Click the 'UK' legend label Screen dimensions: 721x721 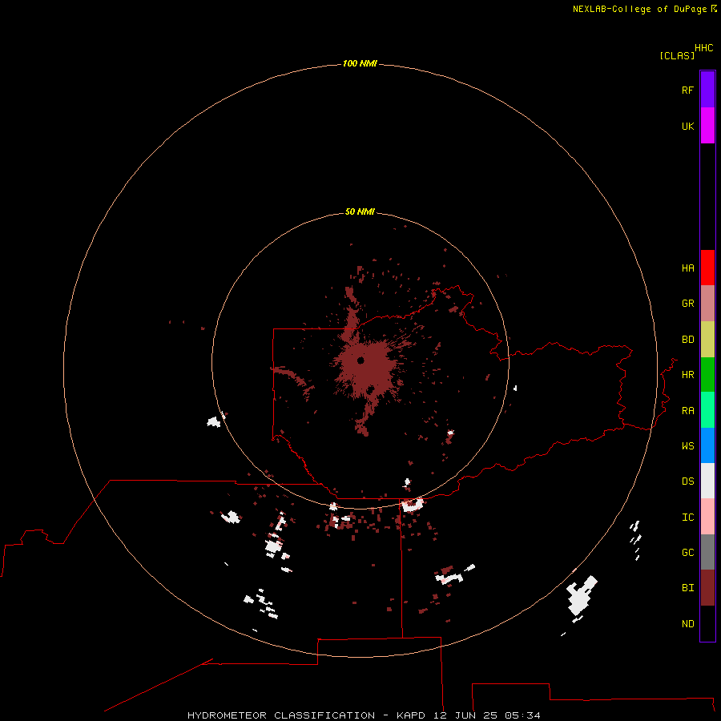[687, 126]
